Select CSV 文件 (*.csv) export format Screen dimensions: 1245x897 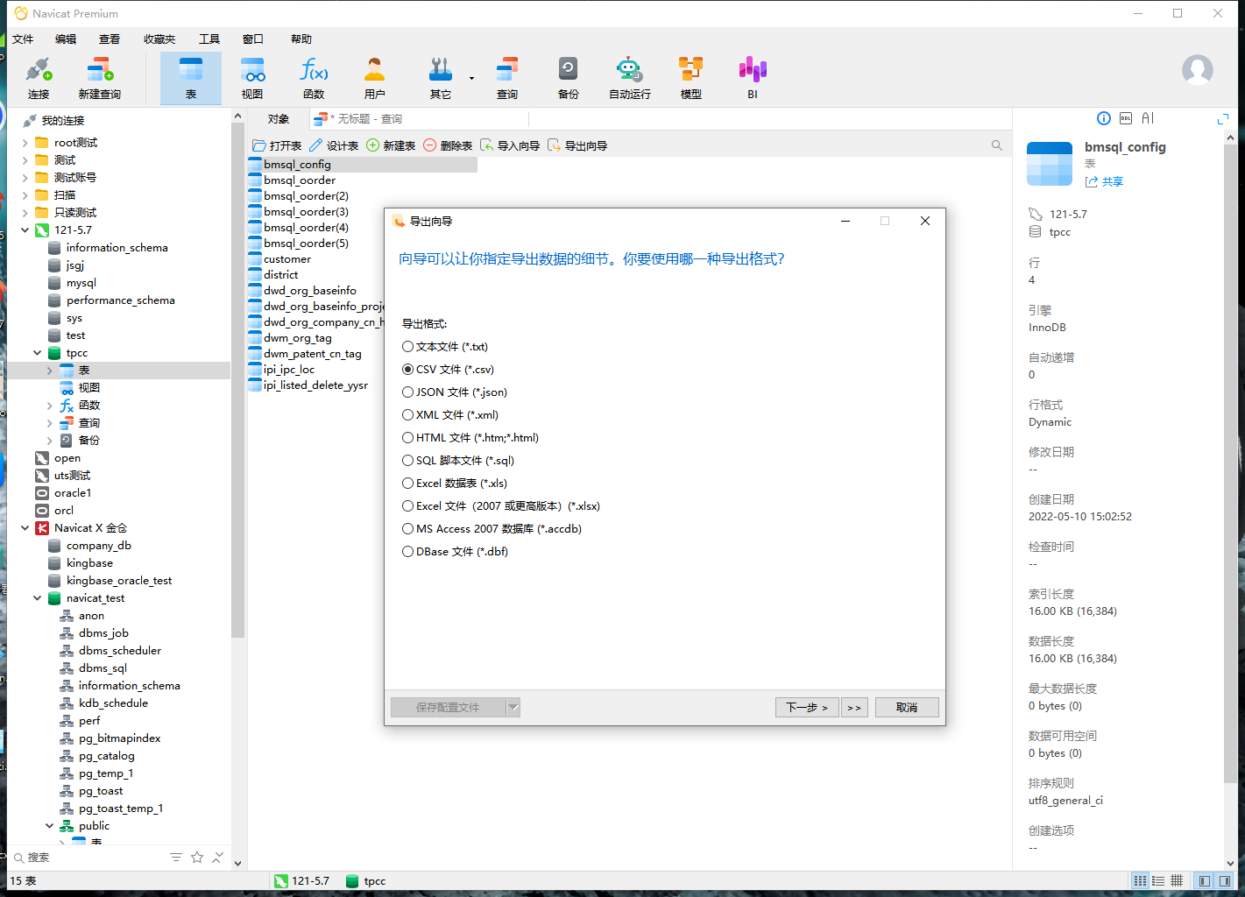448,370
